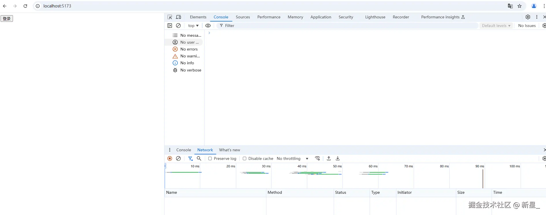Image resolution: width=546 pixels, height=215 pixels.
Task: Sort network table by Status column
Action: point(352,193)
